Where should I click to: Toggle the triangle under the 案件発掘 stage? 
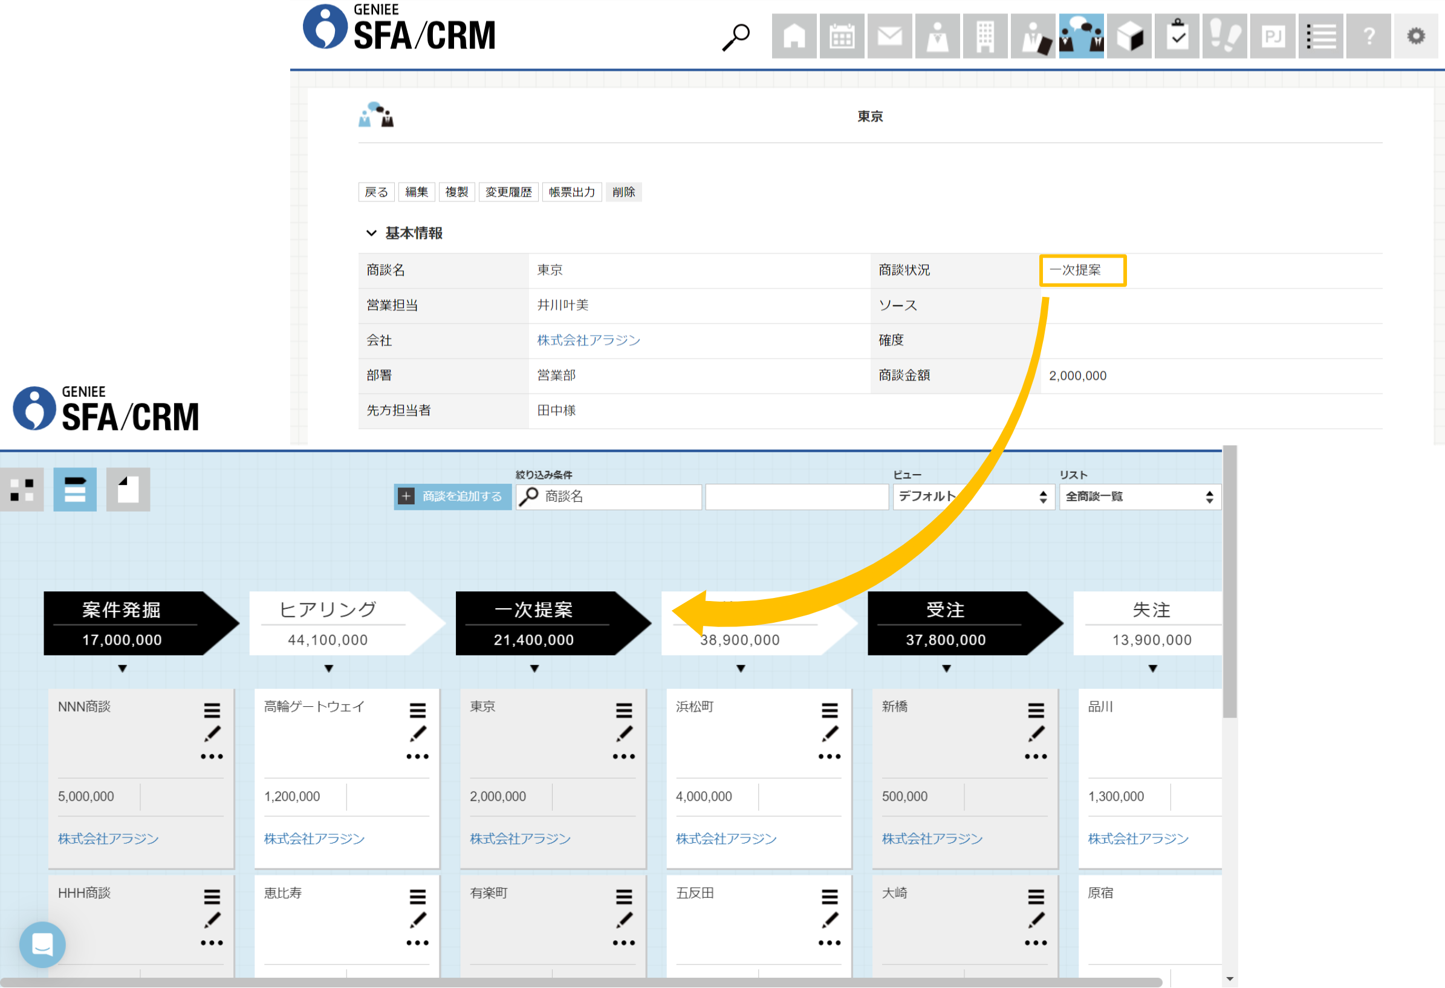click(123, 669)
